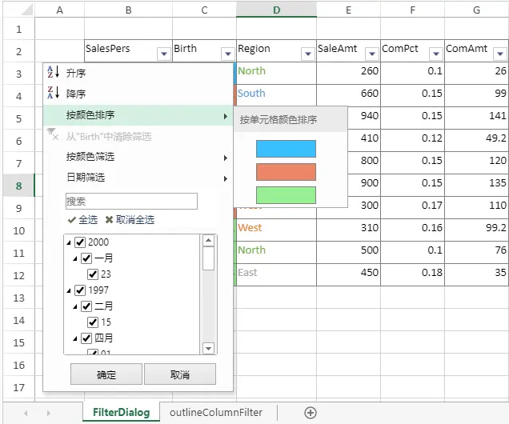Screen dimensions: 509x424
Task: Toggle the 二月 month checkbox
Action: [x=86, y=306]
